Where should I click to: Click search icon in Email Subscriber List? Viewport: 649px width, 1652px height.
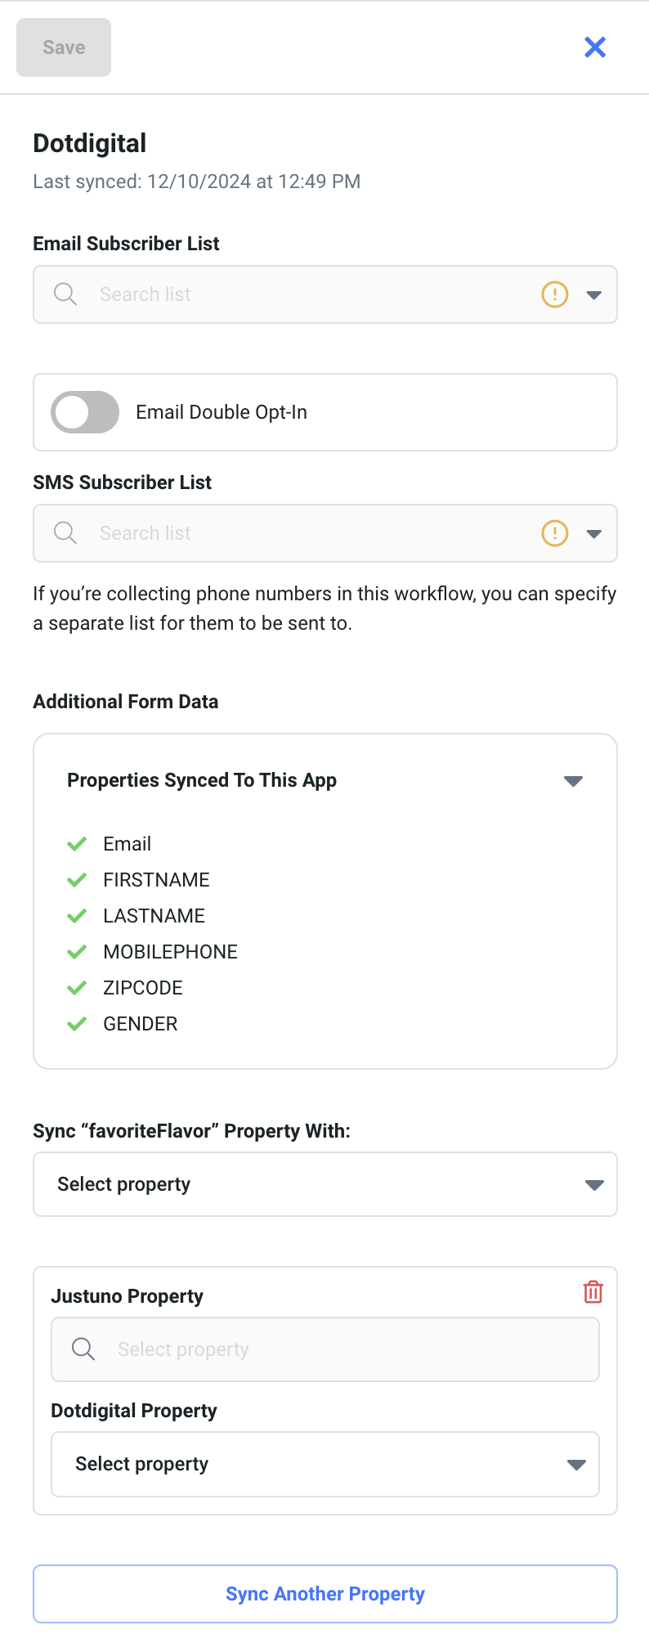pos(65,294)
